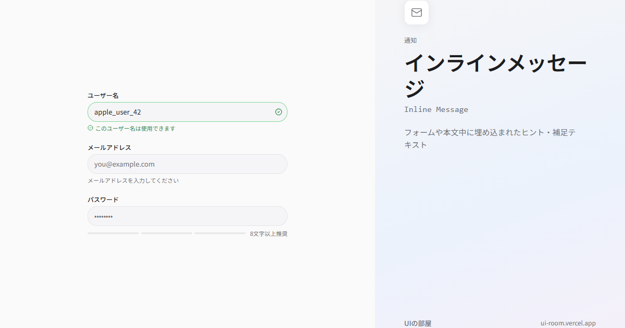Click the check icon beside username available message
625x328 pixels.
90,128
